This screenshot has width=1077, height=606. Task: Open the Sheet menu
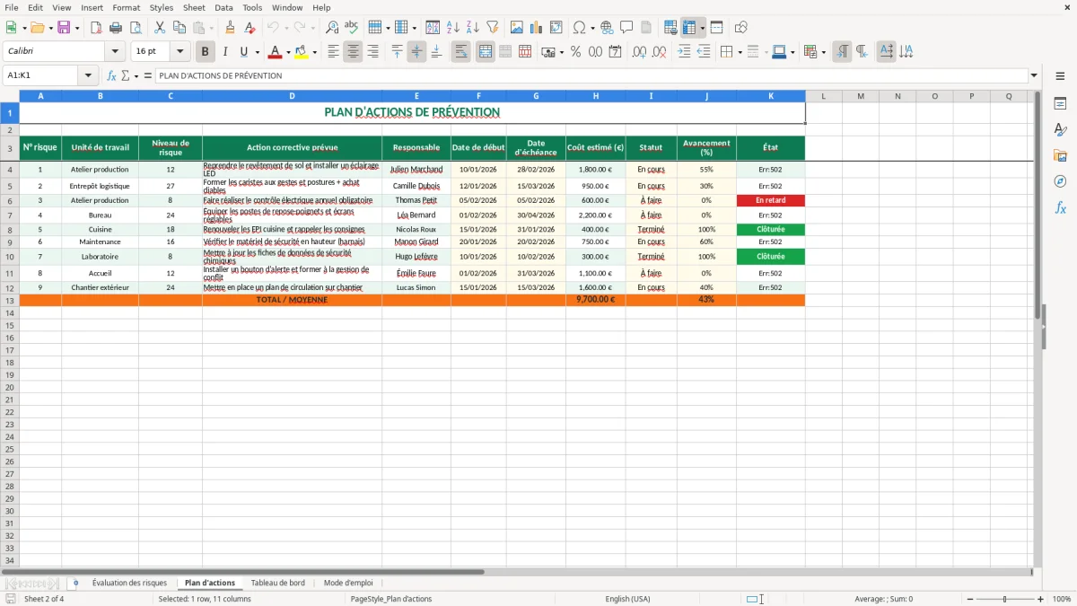coord(194,7)
